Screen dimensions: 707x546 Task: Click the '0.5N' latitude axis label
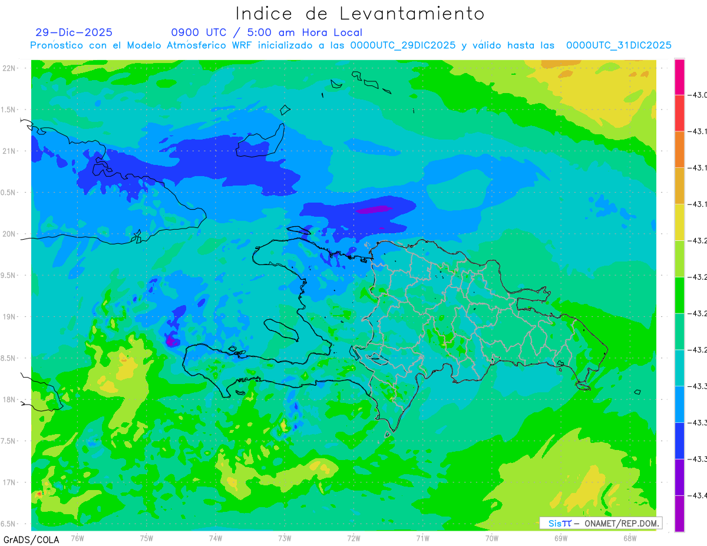point(9,193)
